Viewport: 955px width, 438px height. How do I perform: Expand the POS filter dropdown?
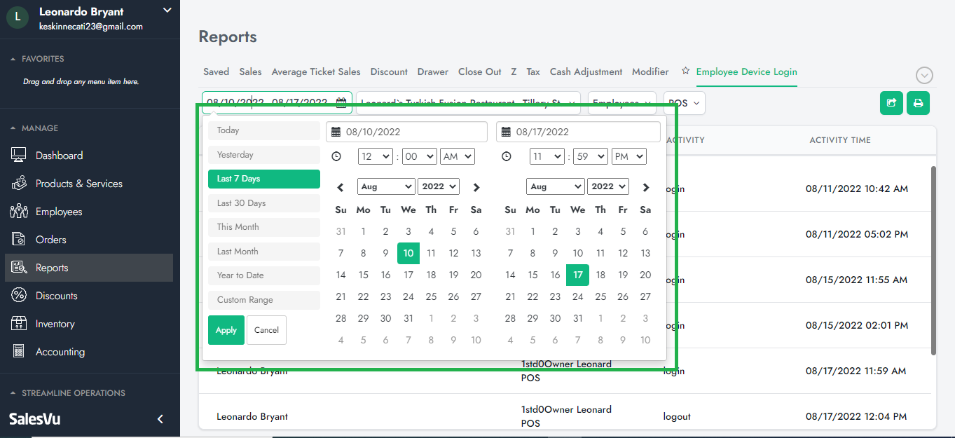(684, 103)
